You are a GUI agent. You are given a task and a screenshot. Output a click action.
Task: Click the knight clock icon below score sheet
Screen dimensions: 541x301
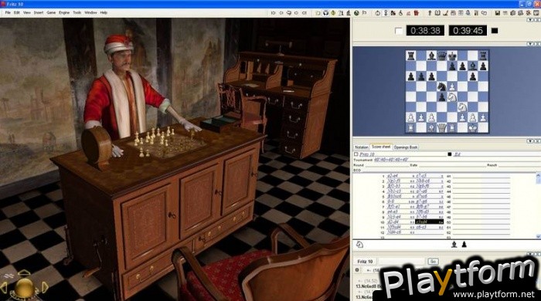click(359, 245)
